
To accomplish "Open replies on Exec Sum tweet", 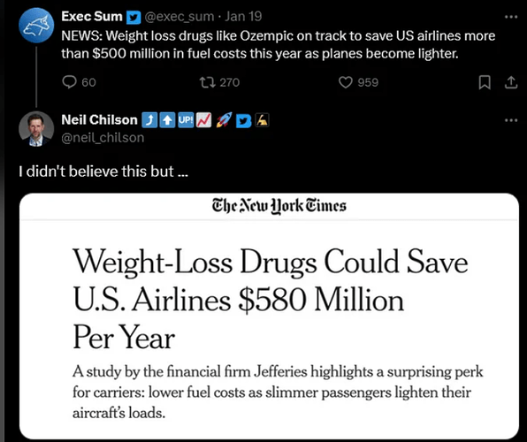I will pyautogui.click(x=79, y=82).
